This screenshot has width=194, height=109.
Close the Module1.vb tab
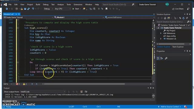[x=19, y=14]
